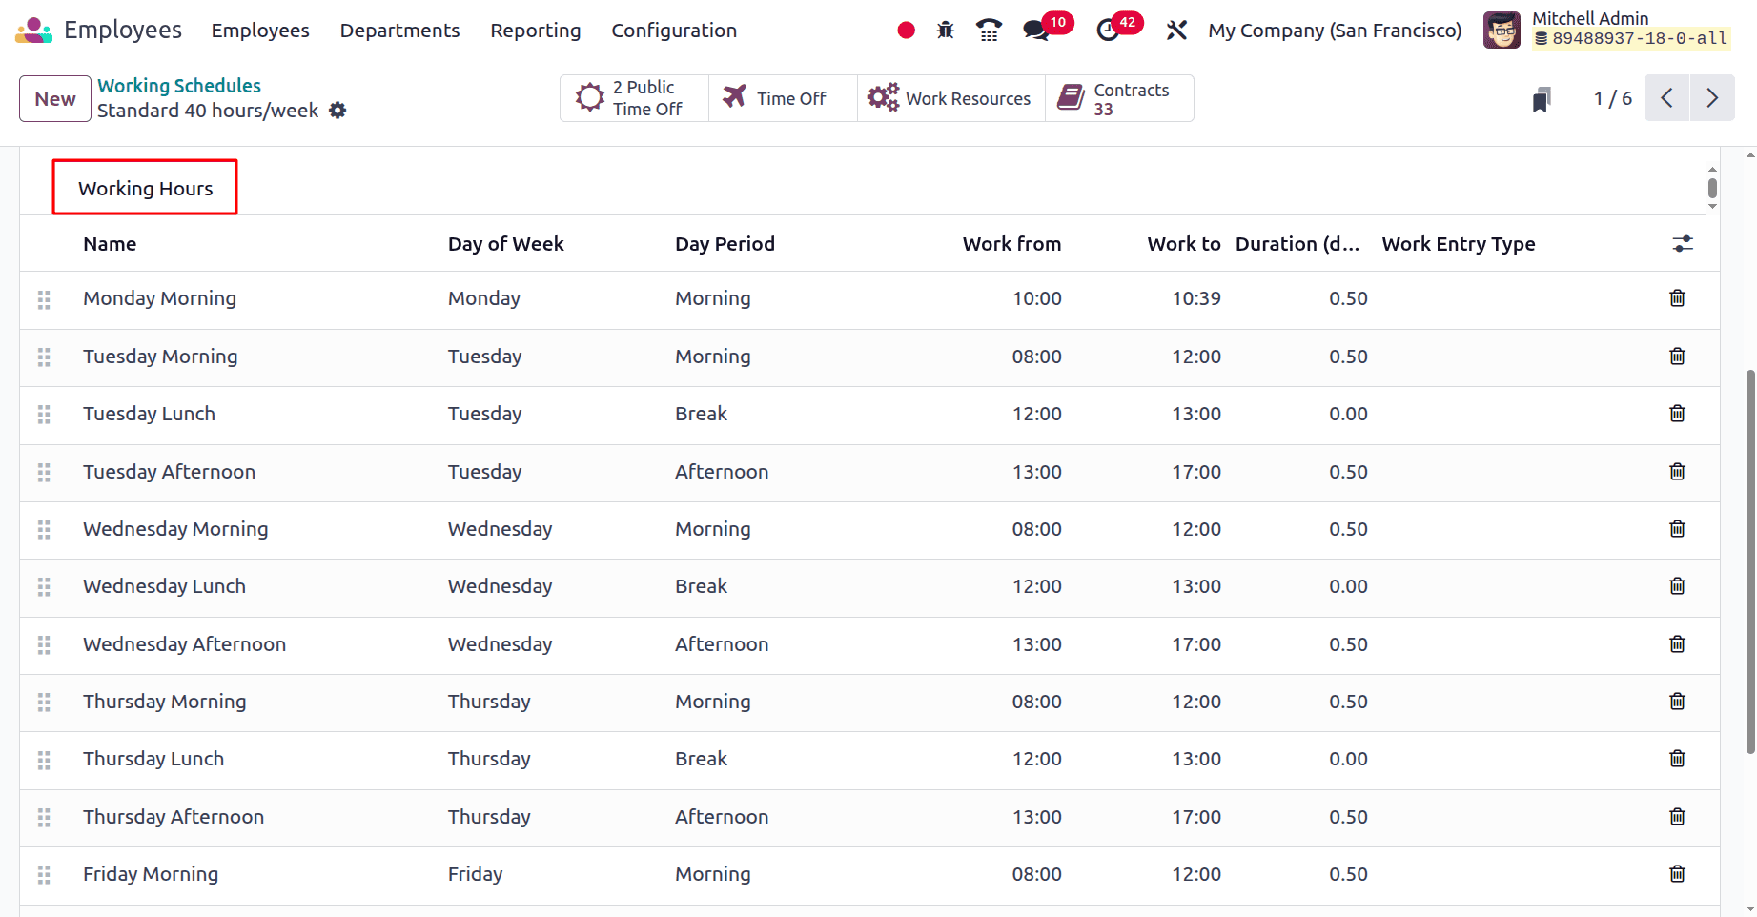The height and width of the screenshot is (917, 1757).
Task: Open the activities clock icon
Action: click(x=1108, y=31)
